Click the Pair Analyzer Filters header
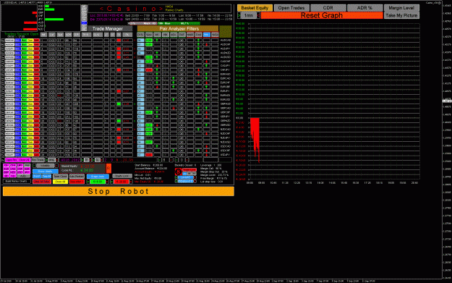 pyautogui.click(x=178, y=28)
